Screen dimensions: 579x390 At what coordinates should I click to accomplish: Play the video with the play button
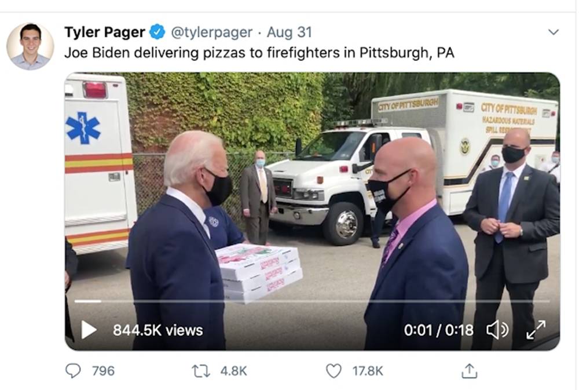point(88,330)
